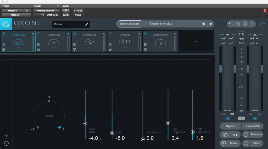Viewport: 268px width, 149px height.
Task: Solo the Vintage Limiter module
Action: tap(146, 49)
